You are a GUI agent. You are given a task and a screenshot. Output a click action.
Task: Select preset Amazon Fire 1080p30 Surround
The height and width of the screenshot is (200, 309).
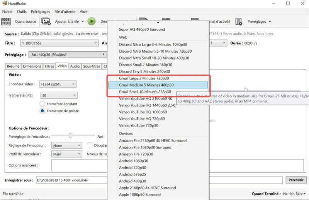coord(145,147)
